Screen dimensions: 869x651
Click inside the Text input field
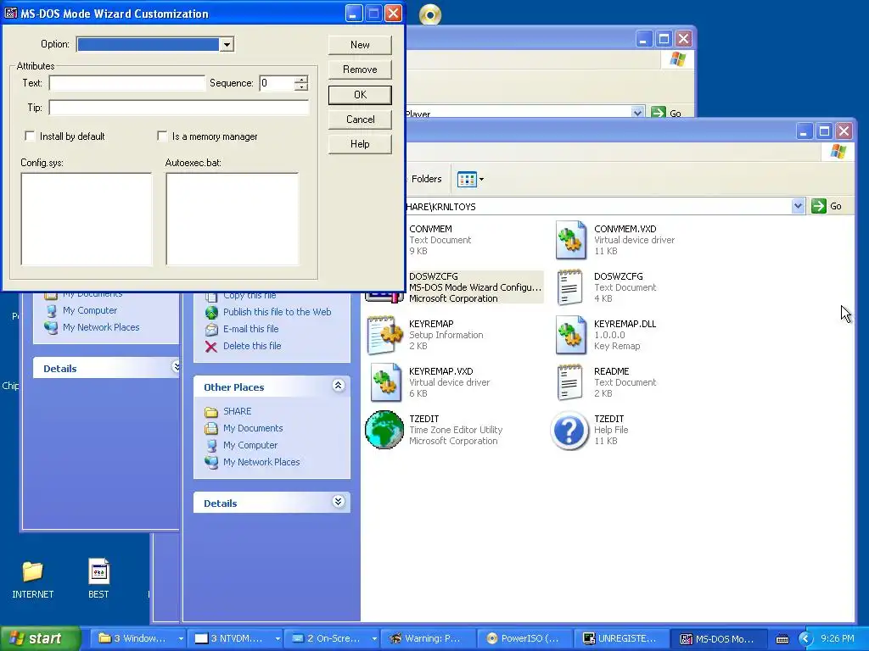127,83
